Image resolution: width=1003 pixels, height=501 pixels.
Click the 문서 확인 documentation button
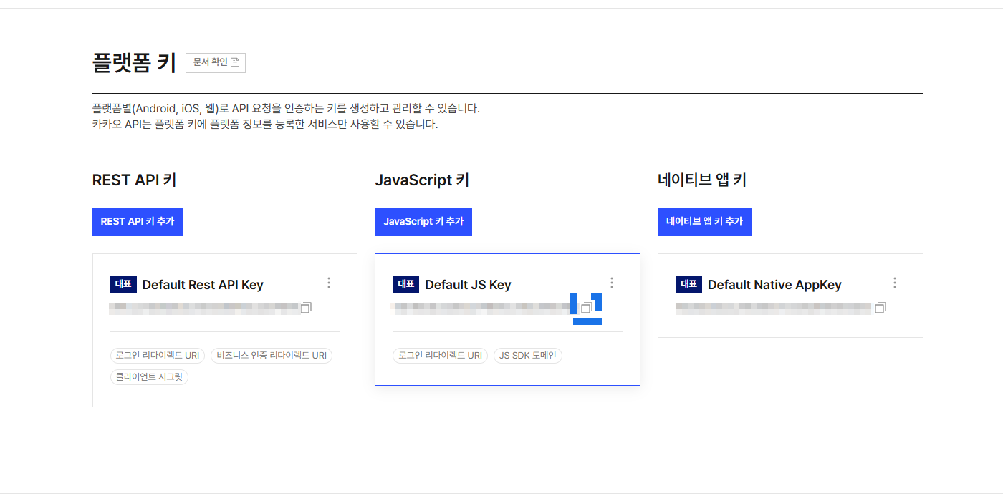click(x=216, y=62)
